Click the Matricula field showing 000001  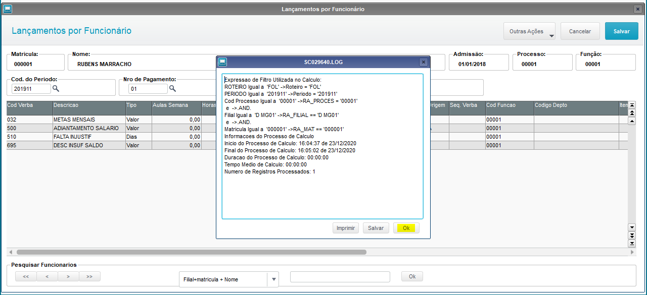[35, 62]
